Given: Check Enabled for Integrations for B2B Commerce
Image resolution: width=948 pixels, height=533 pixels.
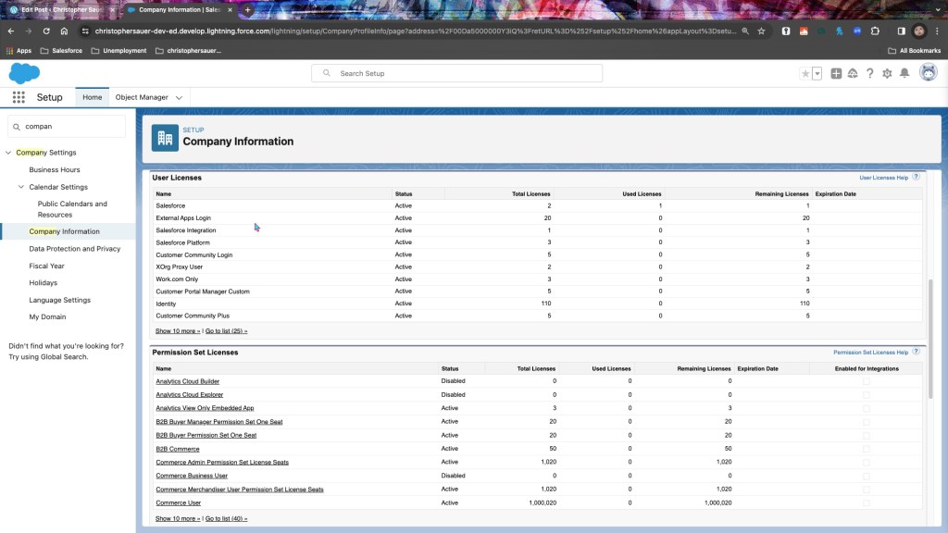Looking at the screenshot, I should coord(866,449).
